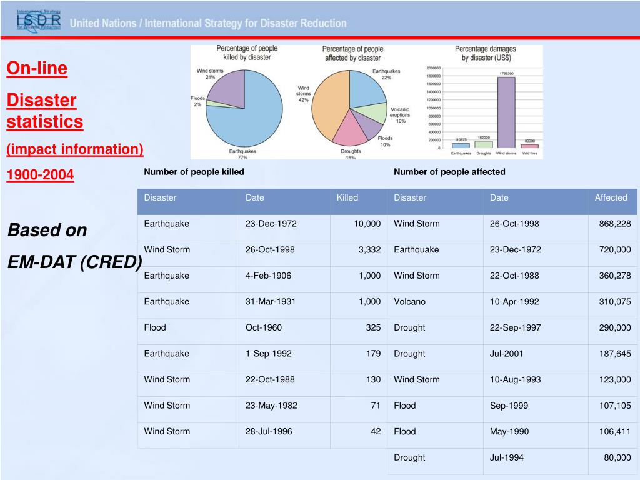Select the 'Based on' text
640x480 pixels.
[x=47, y=230]
